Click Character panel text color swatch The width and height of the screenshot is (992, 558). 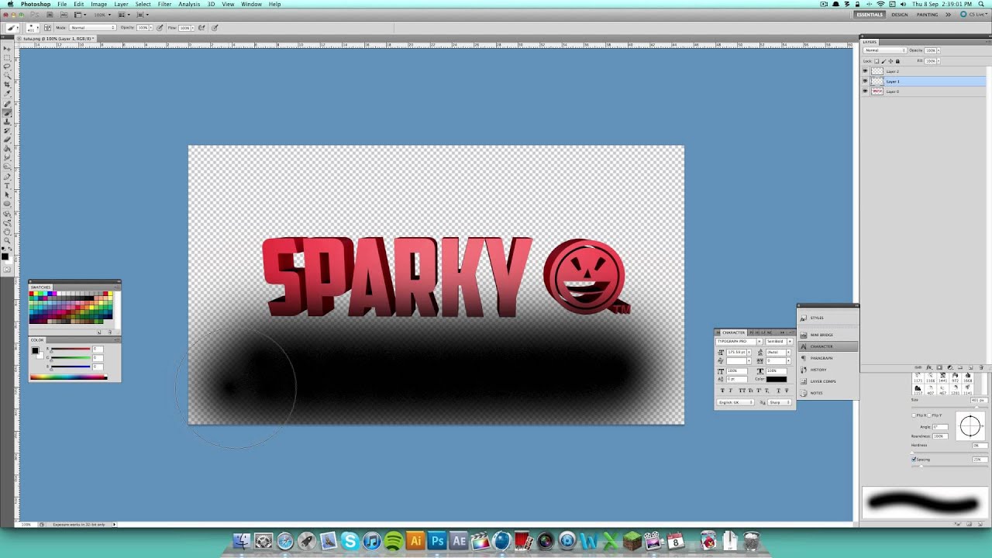coord(777,379)
